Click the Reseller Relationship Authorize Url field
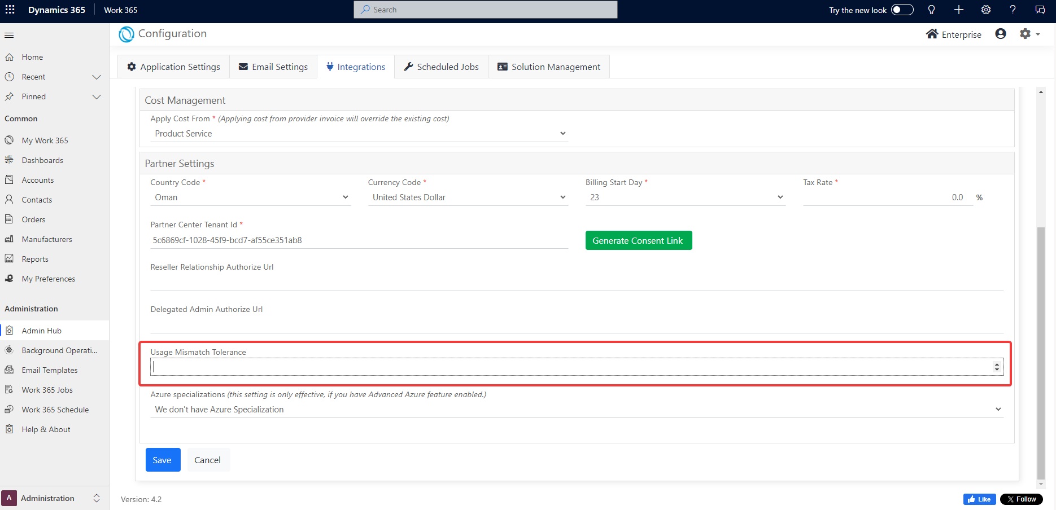 [577, 283]
